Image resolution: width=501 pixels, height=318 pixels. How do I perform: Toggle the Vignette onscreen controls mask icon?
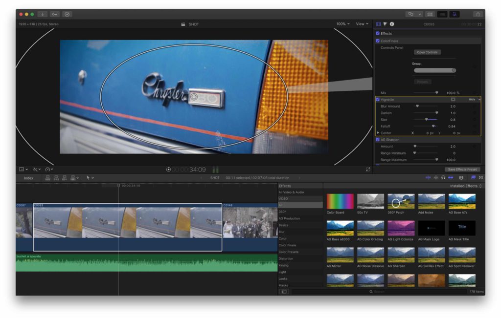(x=453, y=100)
